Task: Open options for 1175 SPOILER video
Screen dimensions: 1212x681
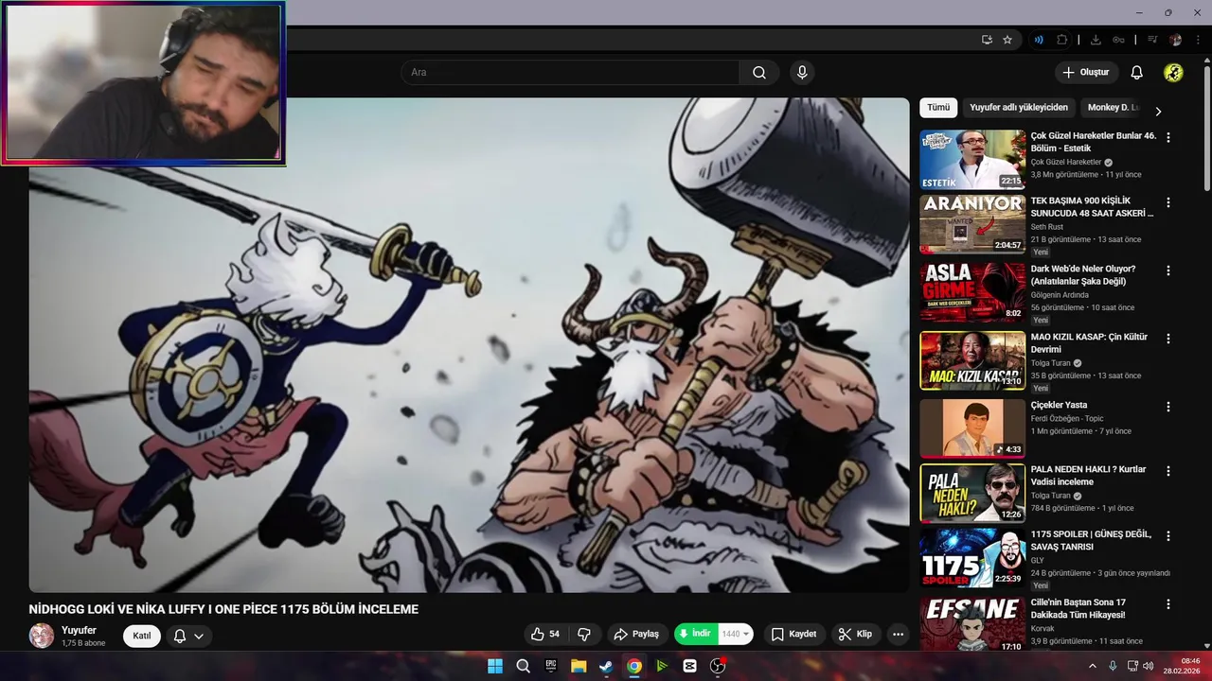Action: [1167, 536]
